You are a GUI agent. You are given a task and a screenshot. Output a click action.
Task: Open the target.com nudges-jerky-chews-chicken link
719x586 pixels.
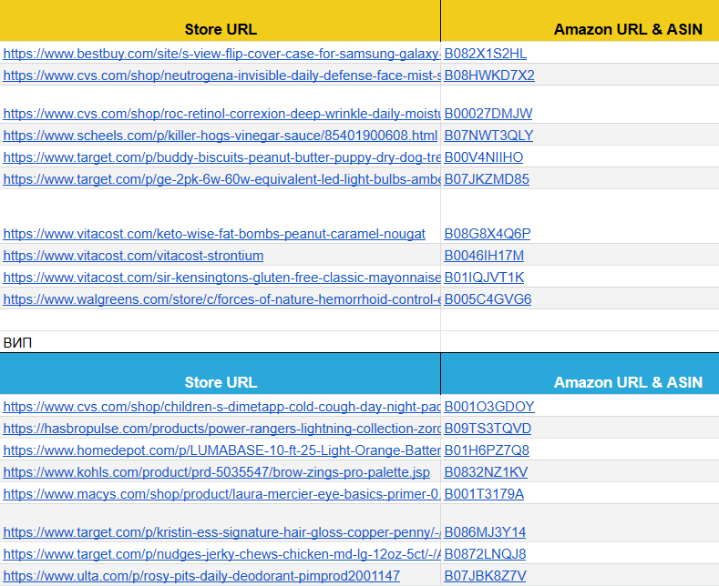(221, 554)
